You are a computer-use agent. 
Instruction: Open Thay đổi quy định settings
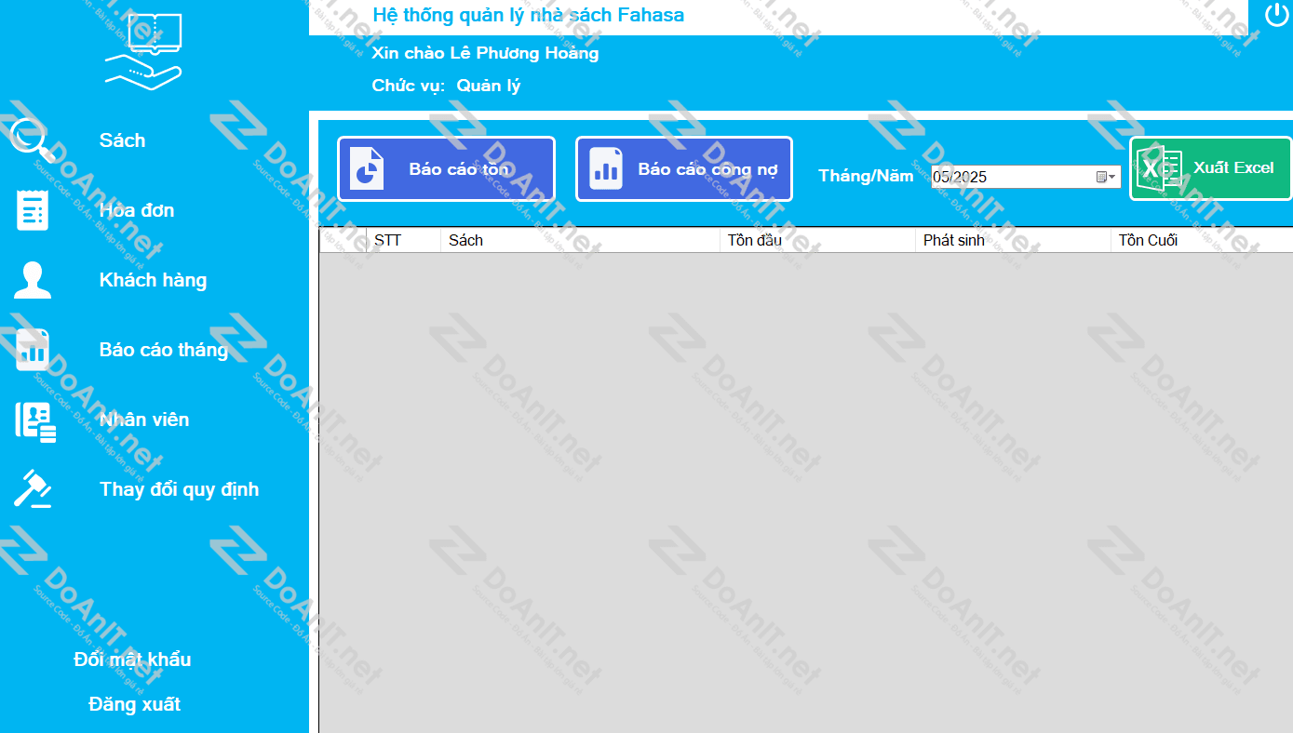[180, 489]
